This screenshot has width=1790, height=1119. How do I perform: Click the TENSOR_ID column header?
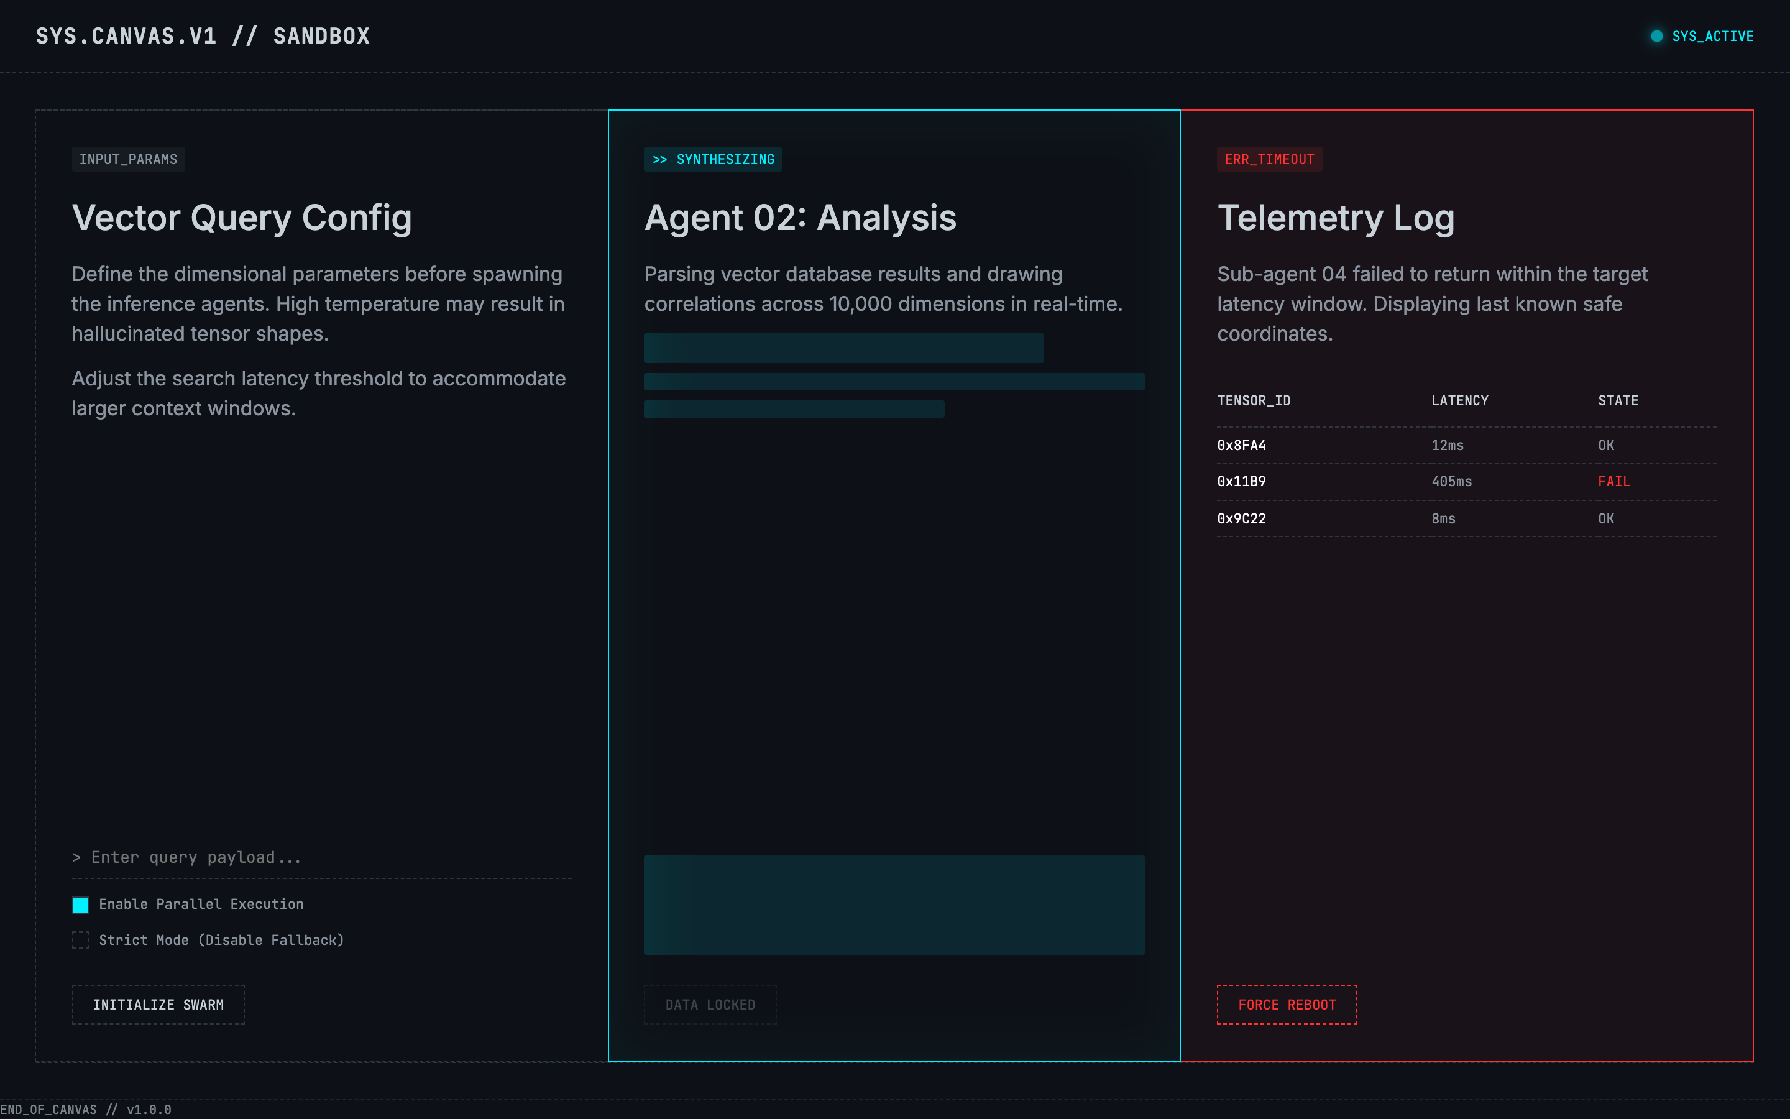(1254, 400)
